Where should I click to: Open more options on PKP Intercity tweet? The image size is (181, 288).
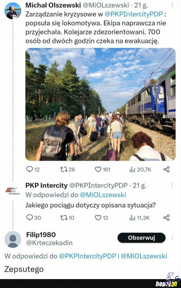[x=172, y=185]
